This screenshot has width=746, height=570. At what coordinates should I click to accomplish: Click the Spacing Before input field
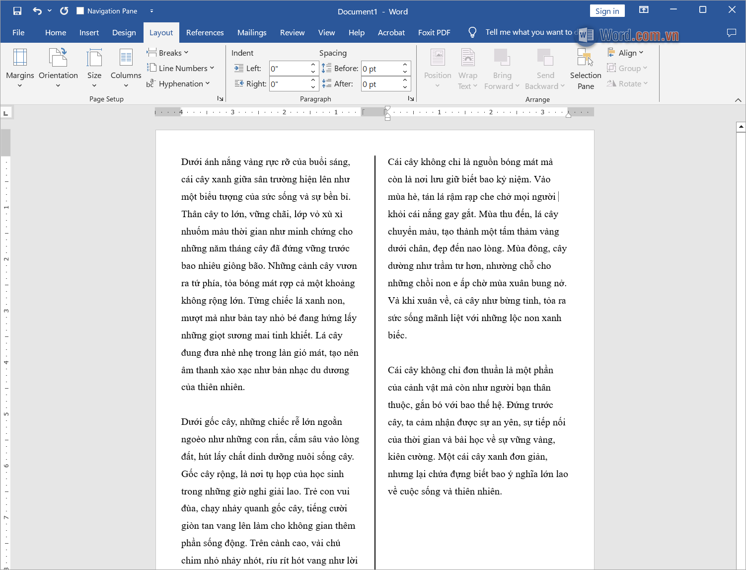pyautogui.click(x=381, y=69)
